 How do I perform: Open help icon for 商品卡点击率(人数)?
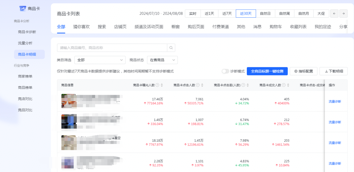pos(243,85)
